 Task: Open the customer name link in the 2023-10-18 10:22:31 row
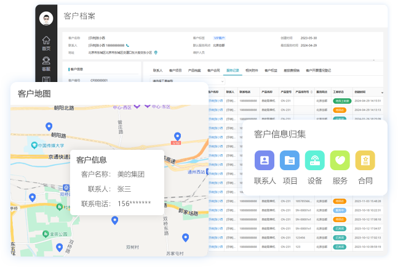coord(216,210)
